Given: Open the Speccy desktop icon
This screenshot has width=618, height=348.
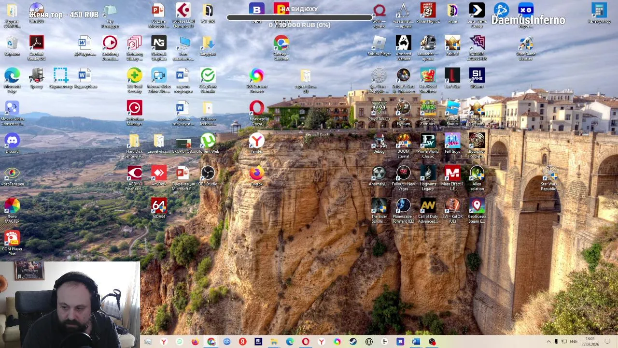Looking at the screenshot, I should click(37, 78).
